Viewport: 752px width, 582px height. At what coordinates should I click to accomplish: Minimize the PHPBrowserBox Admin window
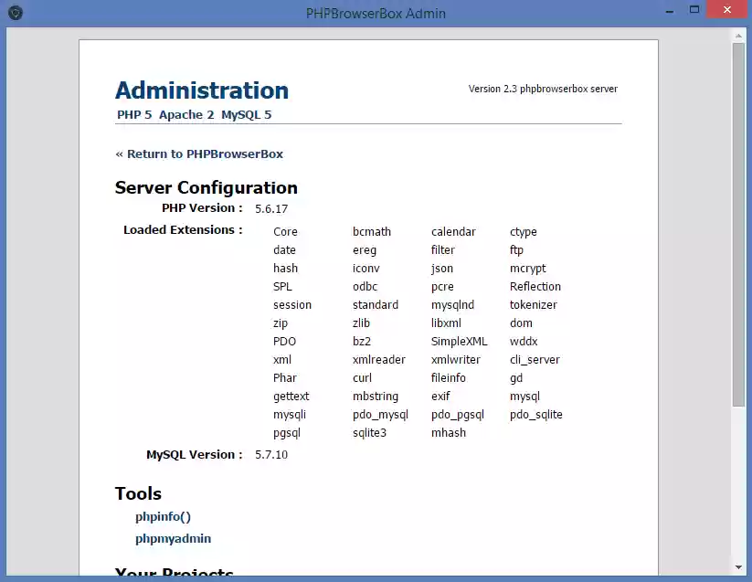[670, 11]
